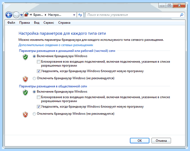Click 'Параметры размещения в общественной сети' section title
190x151 pixels.
tap(53, 86)
